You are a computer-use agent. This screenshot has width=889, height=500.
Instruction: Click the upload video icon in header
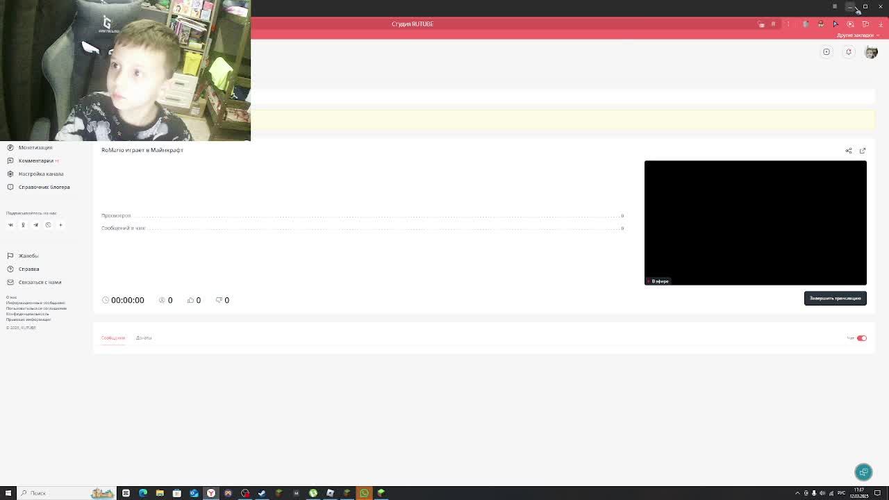coord(826,52)
